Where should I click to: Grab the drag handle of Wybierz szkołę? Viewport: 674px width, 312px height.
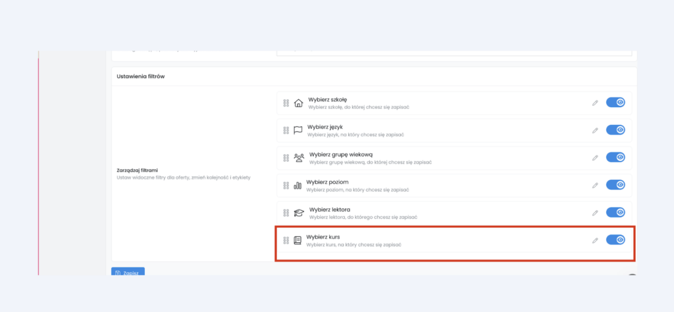click(286, 103)
